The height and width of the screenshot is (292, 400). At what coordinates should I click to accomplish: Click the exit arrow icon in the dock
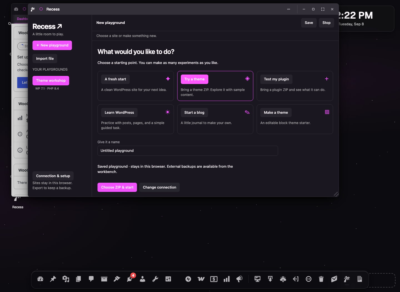(296, 279)
